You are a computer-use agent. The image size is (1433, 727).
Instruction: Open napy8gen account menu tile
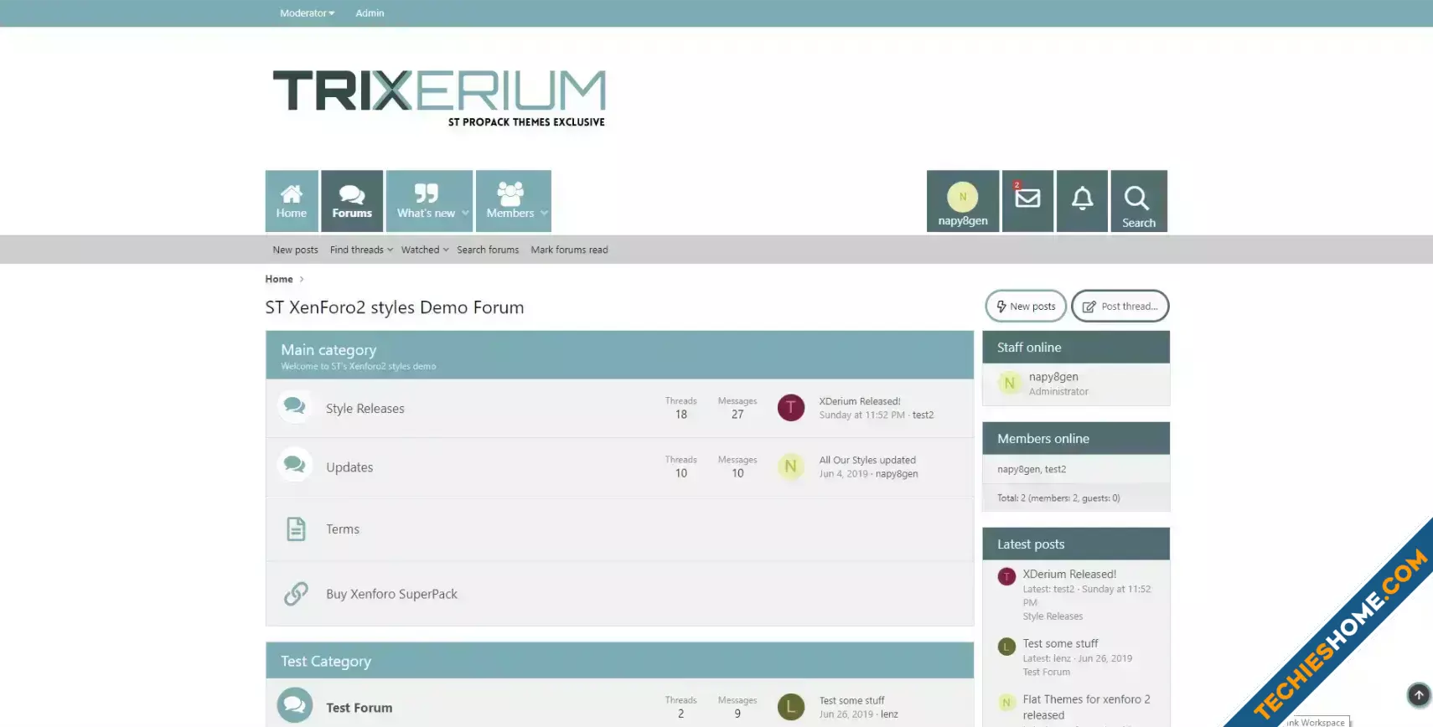963,201
